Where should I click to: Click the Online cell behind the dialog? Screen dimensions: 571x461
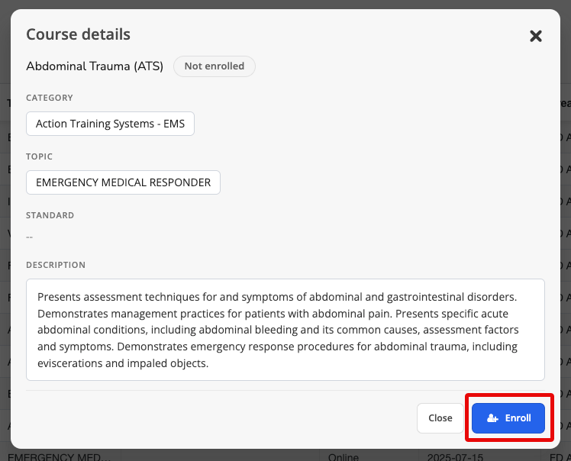point(343,457)
